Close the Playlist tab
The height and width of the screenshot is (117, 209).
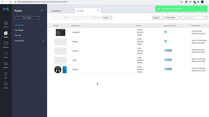[x=98, y=11]
